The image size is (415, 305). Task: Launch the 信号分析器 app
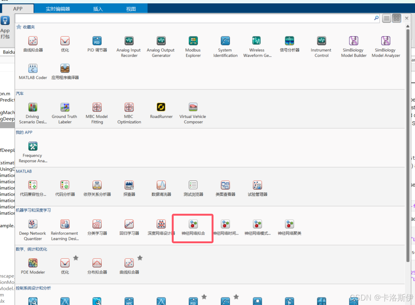click(289, 44)
